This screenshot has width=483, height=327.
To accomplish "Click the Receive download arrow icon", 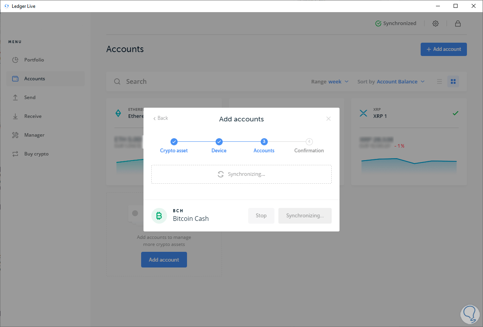I will pyautogui.click(x=15, y=116).
